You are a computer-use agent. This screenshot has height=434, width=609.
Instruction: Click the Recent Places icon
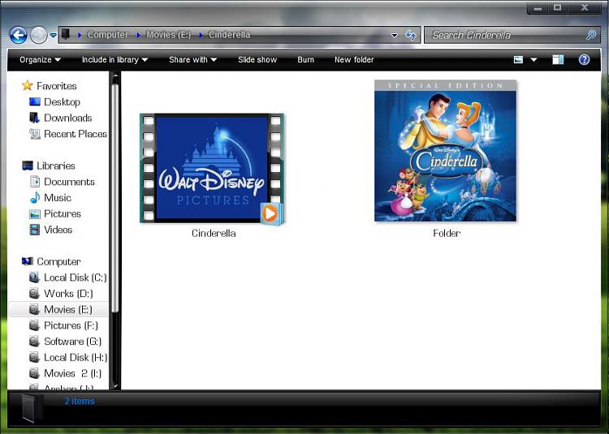pos(35,134)
